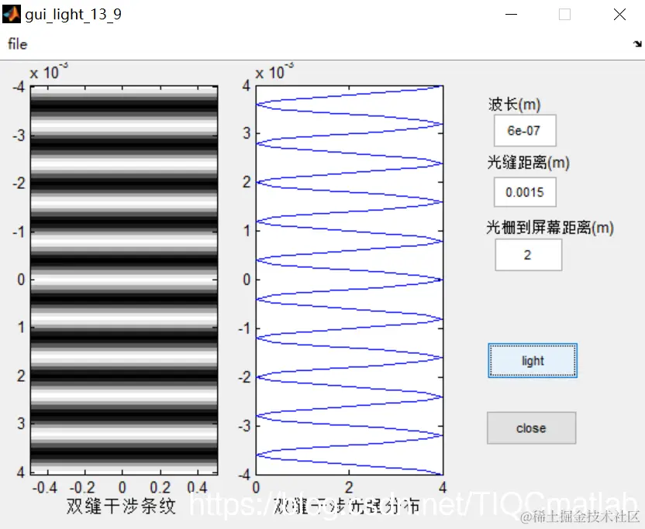Select the screen distance field showing 2
Viewport: 645px width, 529px height.
(528, 255)
